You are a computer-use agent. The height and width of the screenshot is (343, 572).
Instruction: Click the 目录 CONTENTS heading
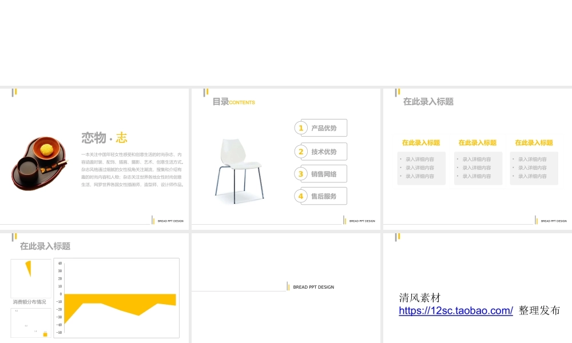point(233,102)
